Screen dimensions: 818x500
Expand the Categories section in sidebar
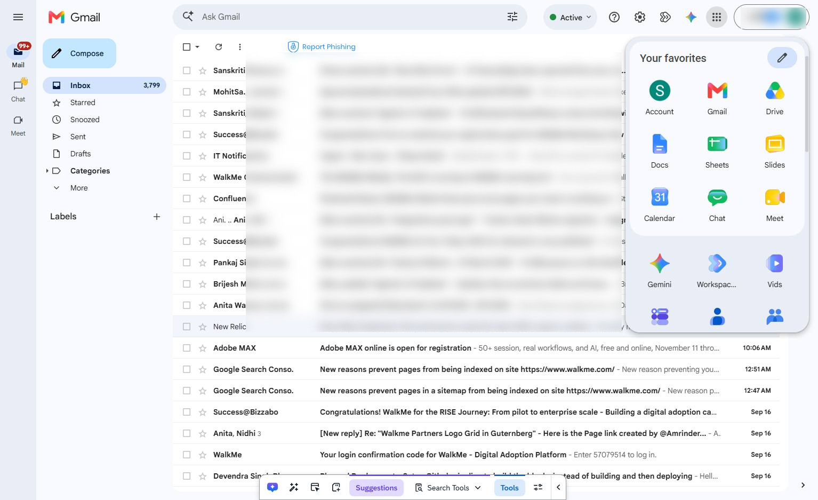[x=47, y=171]
